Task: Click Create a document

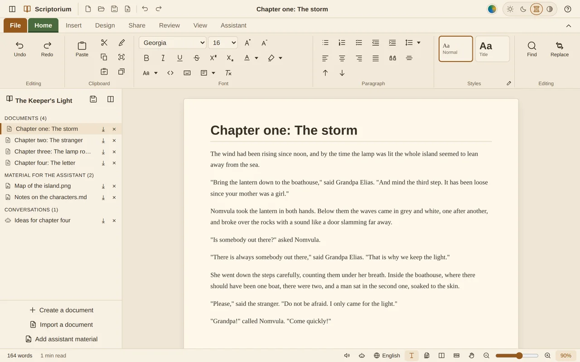Action: [x=61, y=310]
